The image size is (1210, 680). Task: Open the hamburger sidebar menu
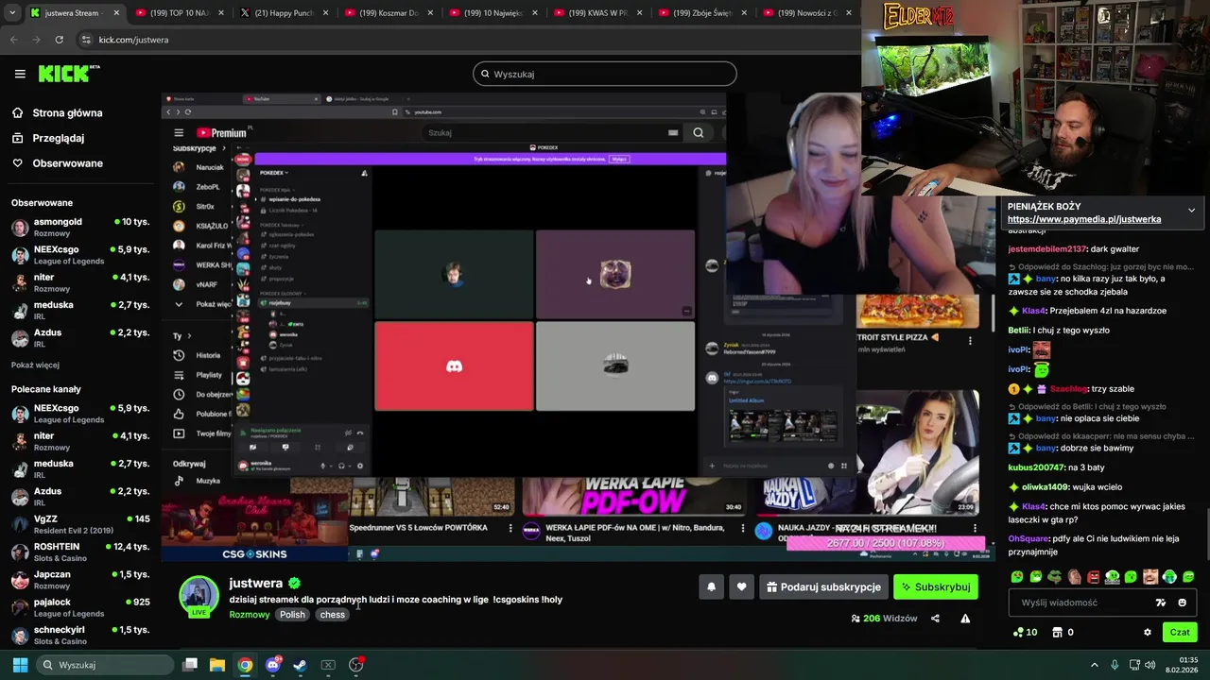(20, 74)
